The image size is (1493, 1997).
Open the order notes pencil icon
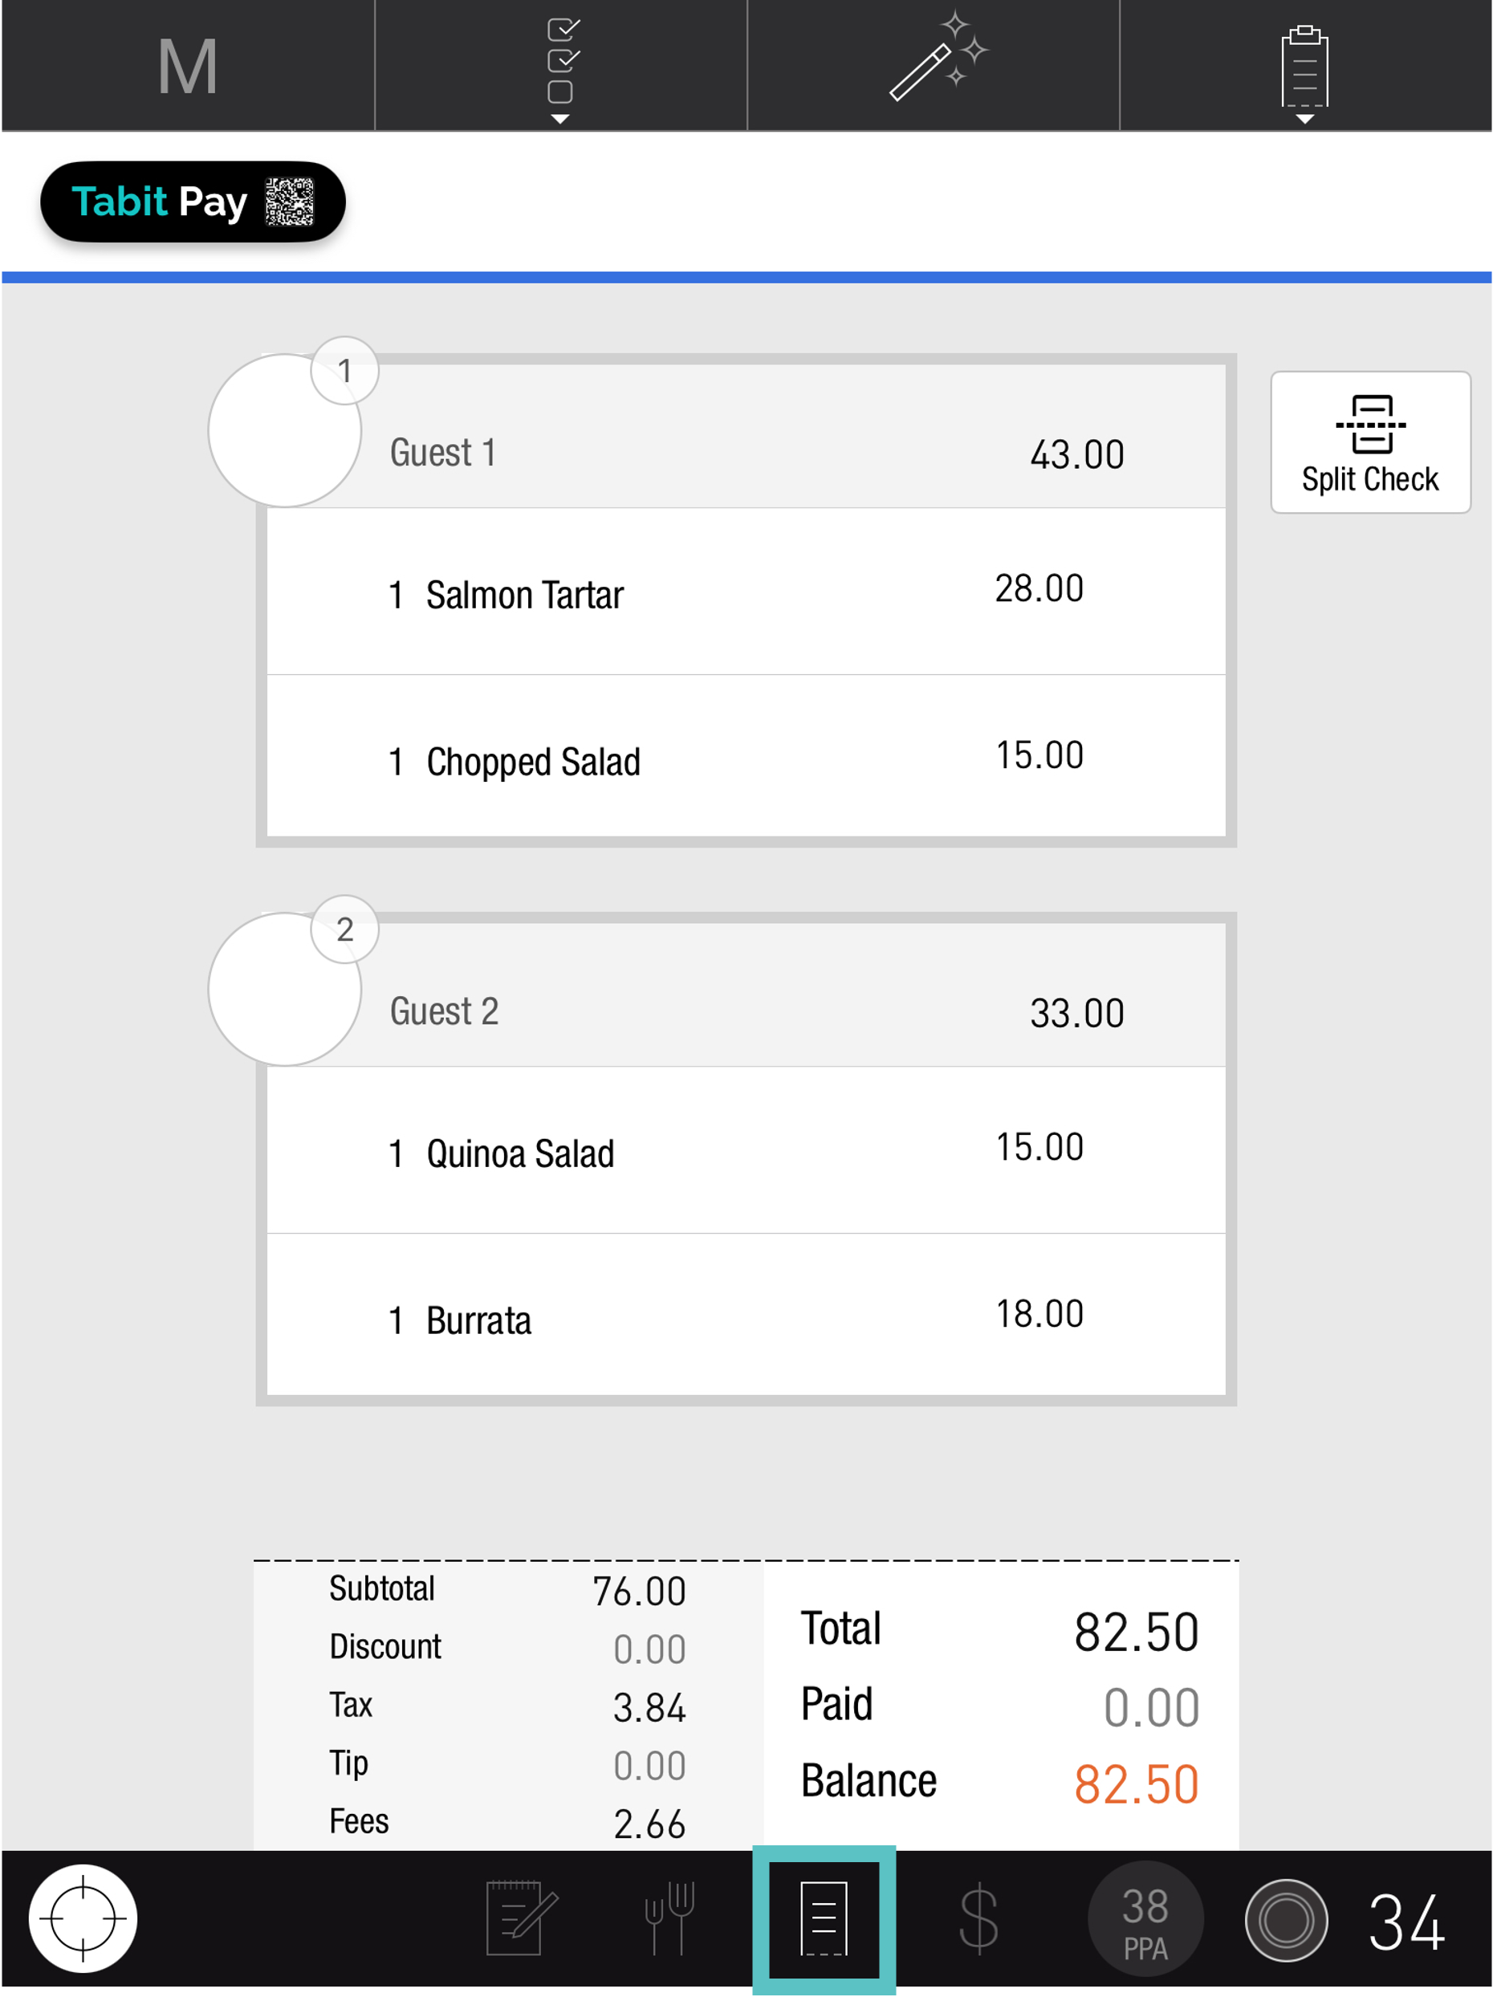point(521,1918)
